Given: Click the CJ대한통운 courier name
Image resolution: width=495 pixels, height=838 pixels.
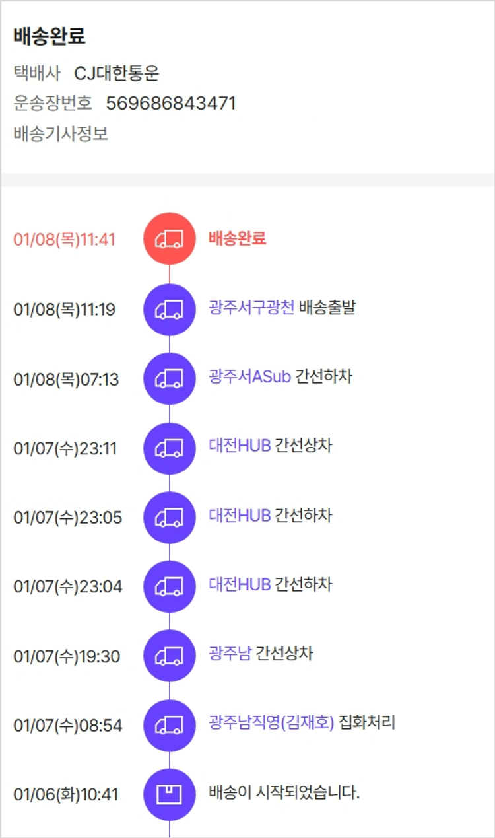Looking at the screenshot, I should tap(117, 73).
